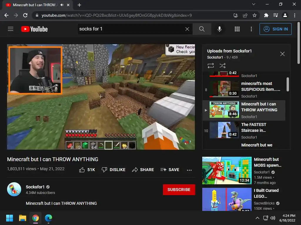301x225 pixels.
Task: Open more actions ellipsis under video
Action: 189,170
